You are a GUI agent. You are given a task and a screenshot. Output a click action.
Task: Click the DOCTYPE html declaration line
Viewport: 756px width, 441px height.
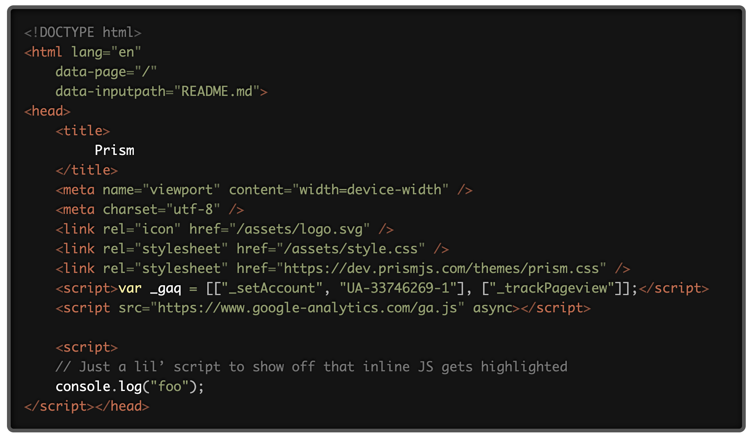(82, 32)
